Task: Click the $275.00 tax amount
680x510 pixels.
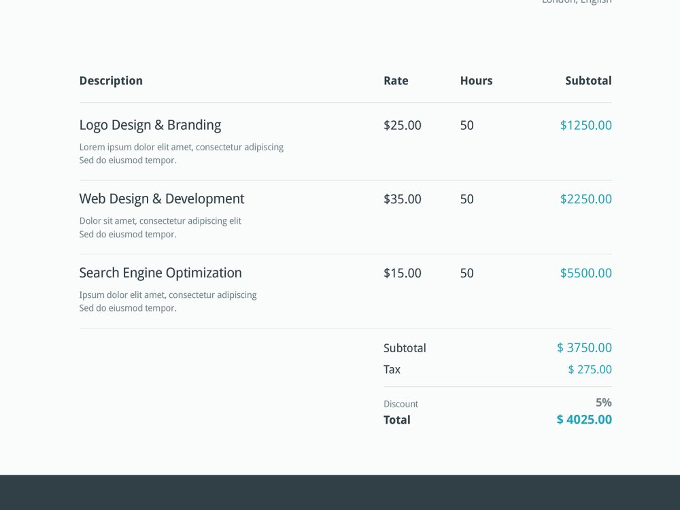Action: point(590,369)
